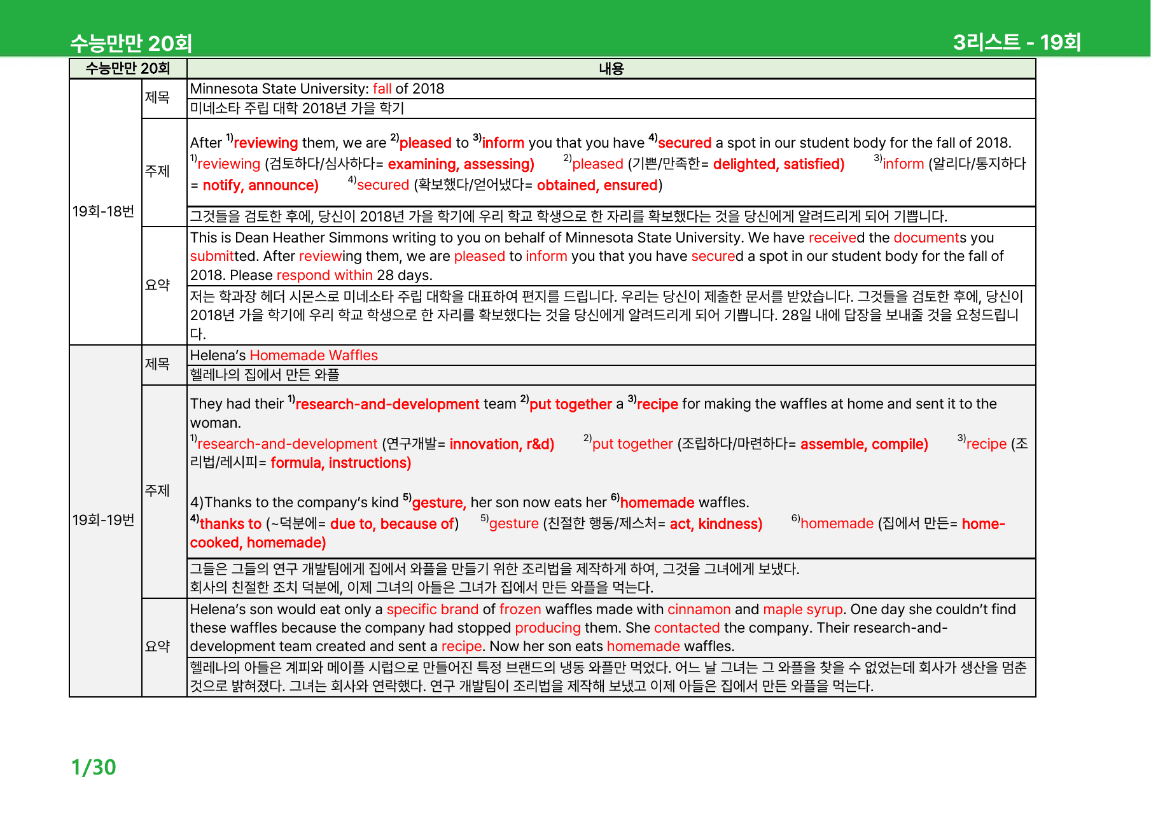Click the red phrase maple syrup
The width and height of the screenshot is (1151, 814).
[x=803, y=610]
